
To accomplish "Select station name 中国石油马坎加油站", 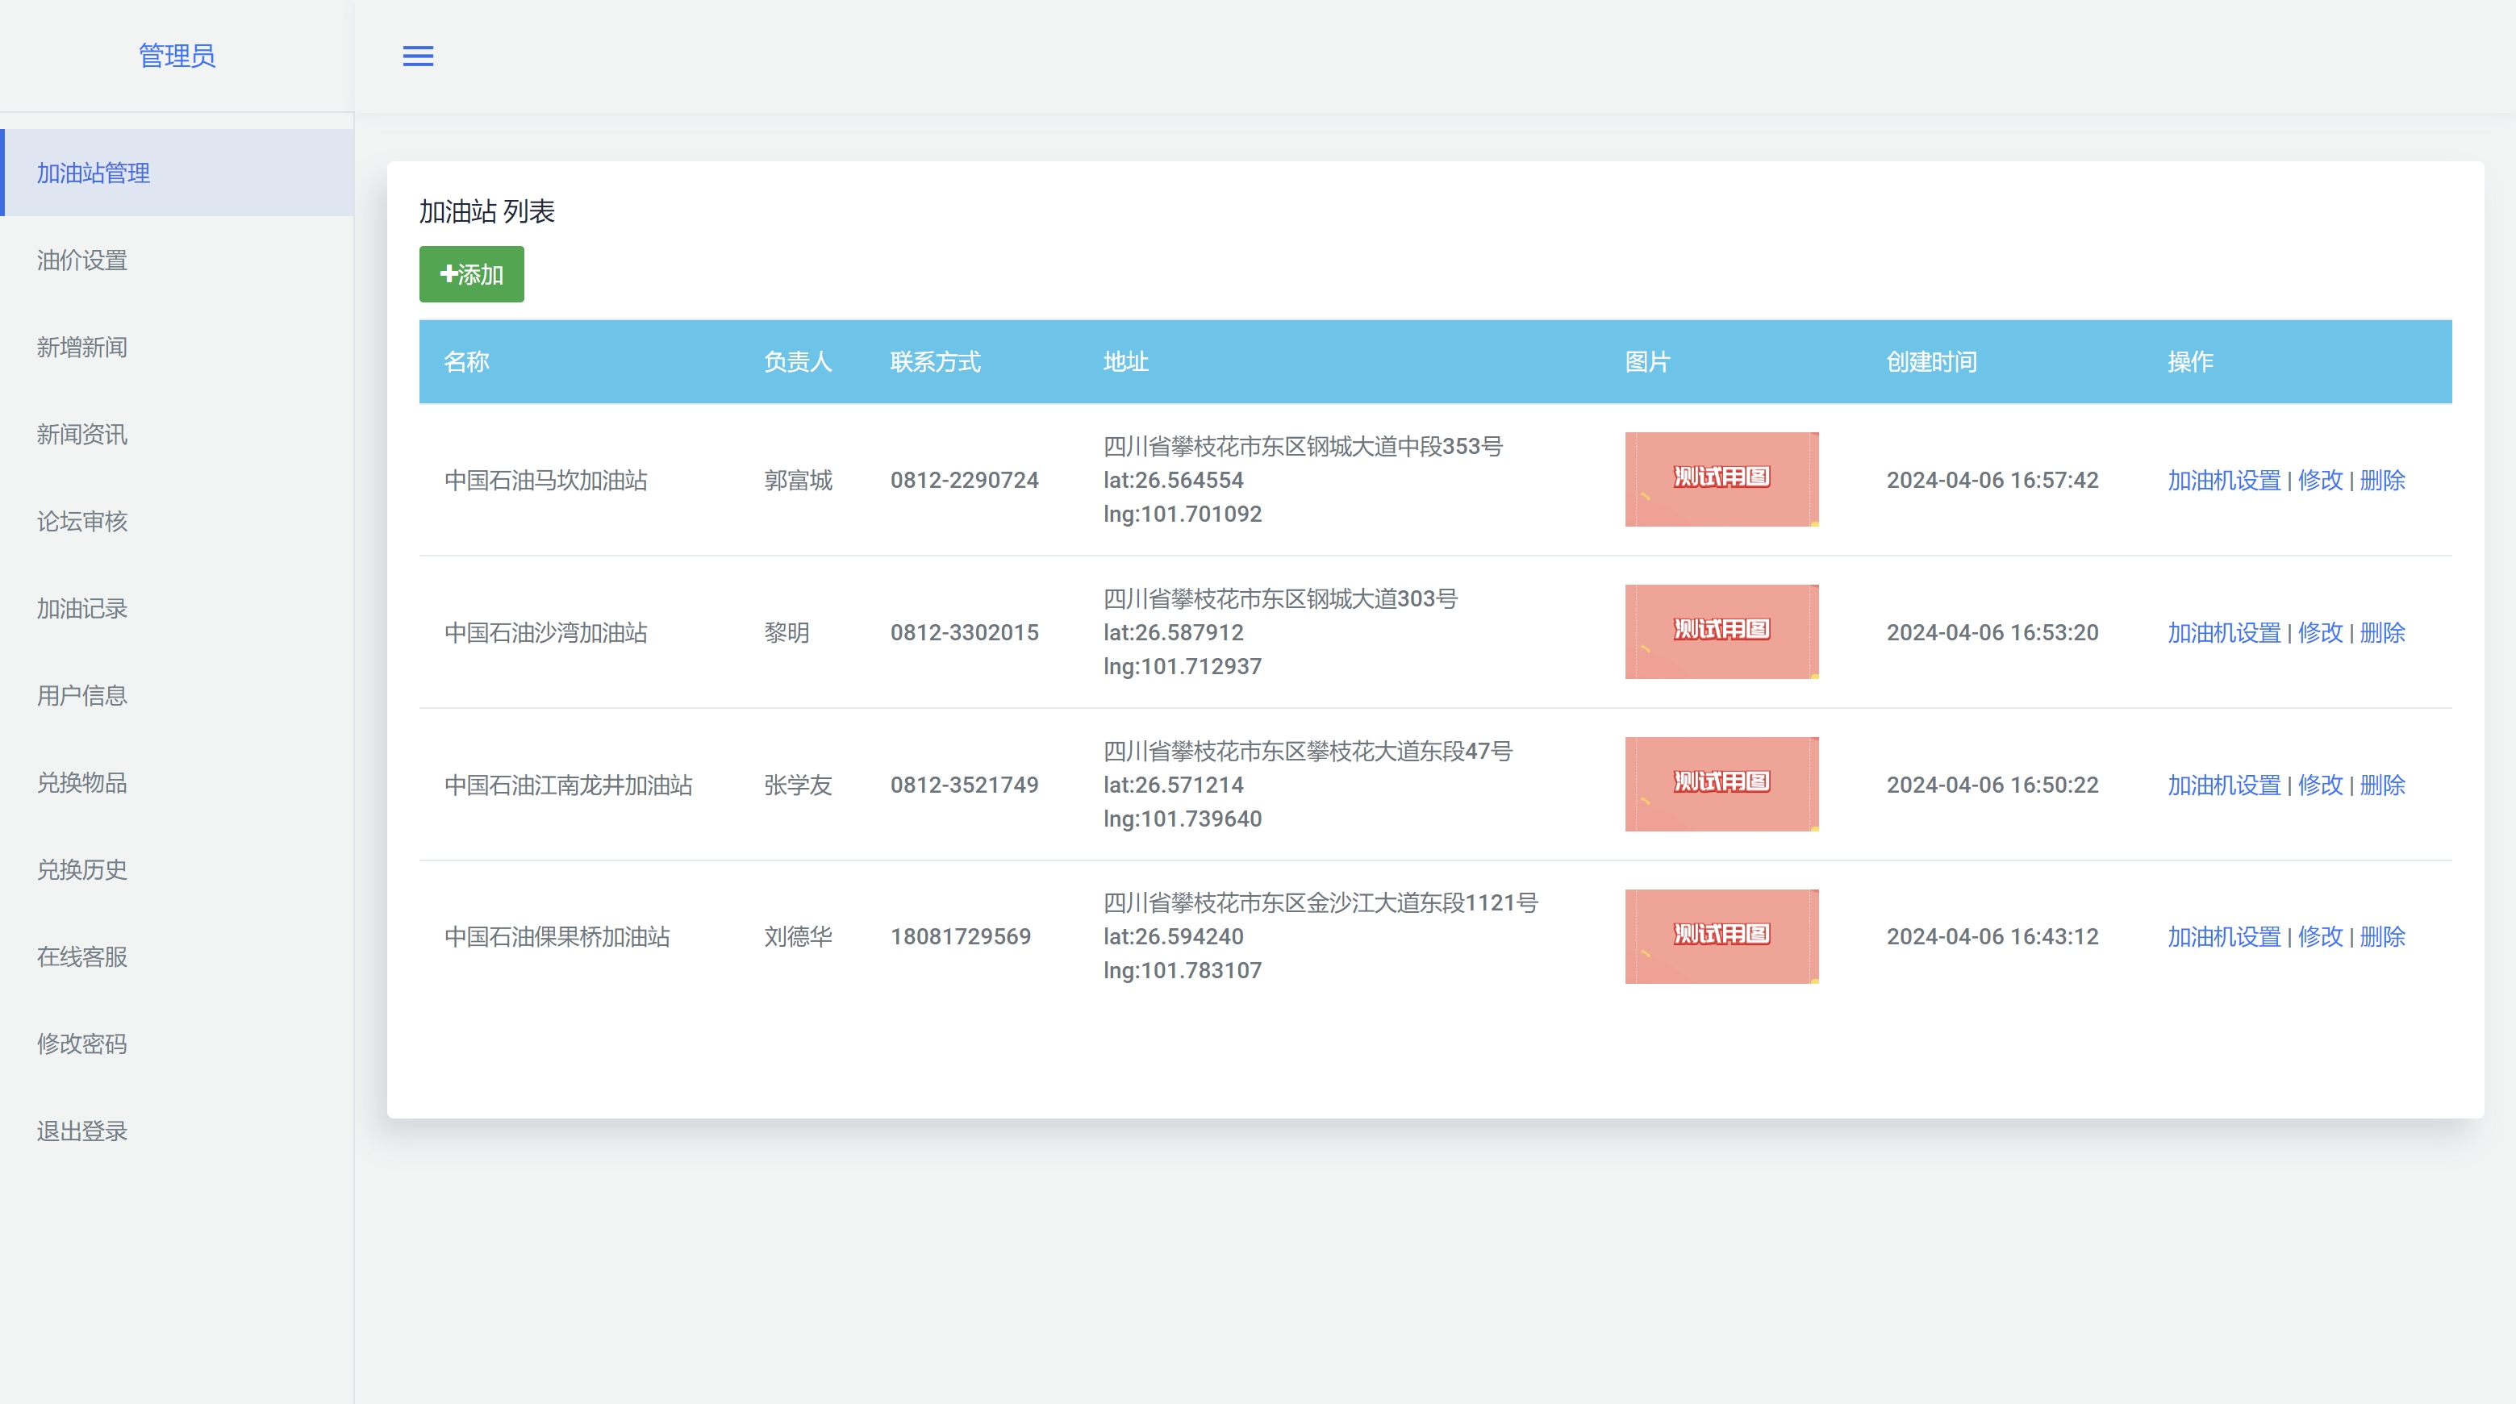I will click(x=545, y=481).
